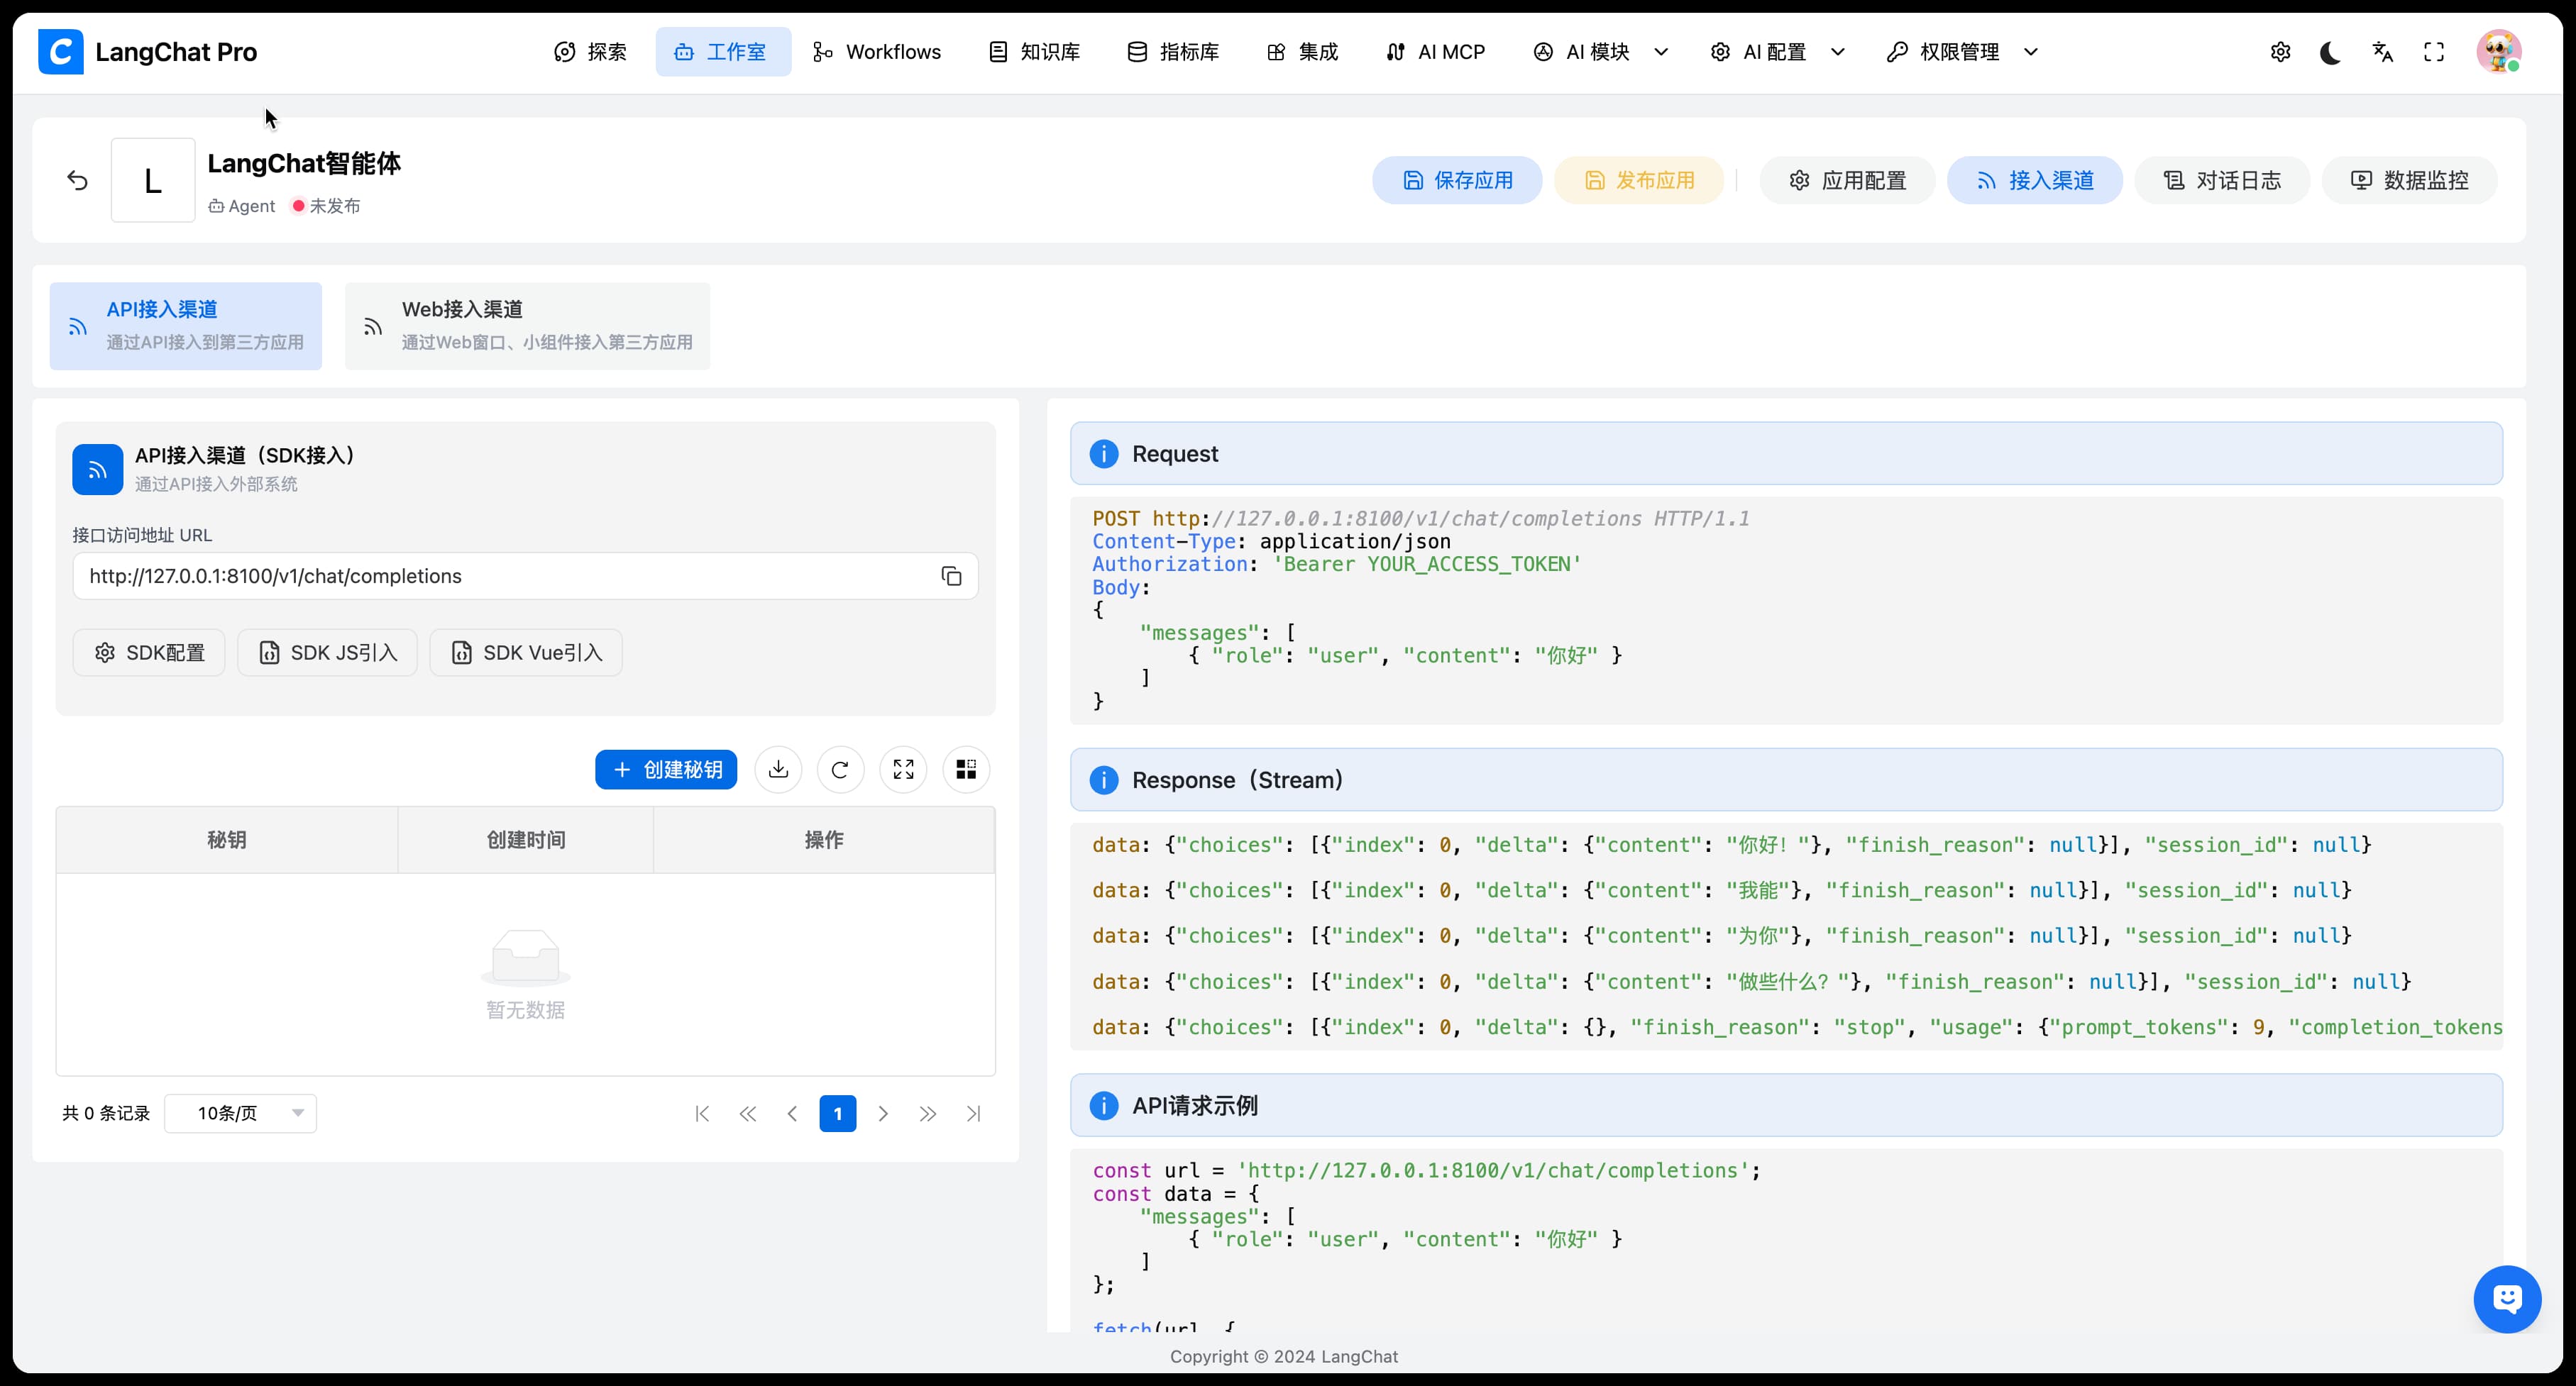Toggle browser fullscreen icon in header
Screen dimensions: 2576x1386
(2434, 52)
